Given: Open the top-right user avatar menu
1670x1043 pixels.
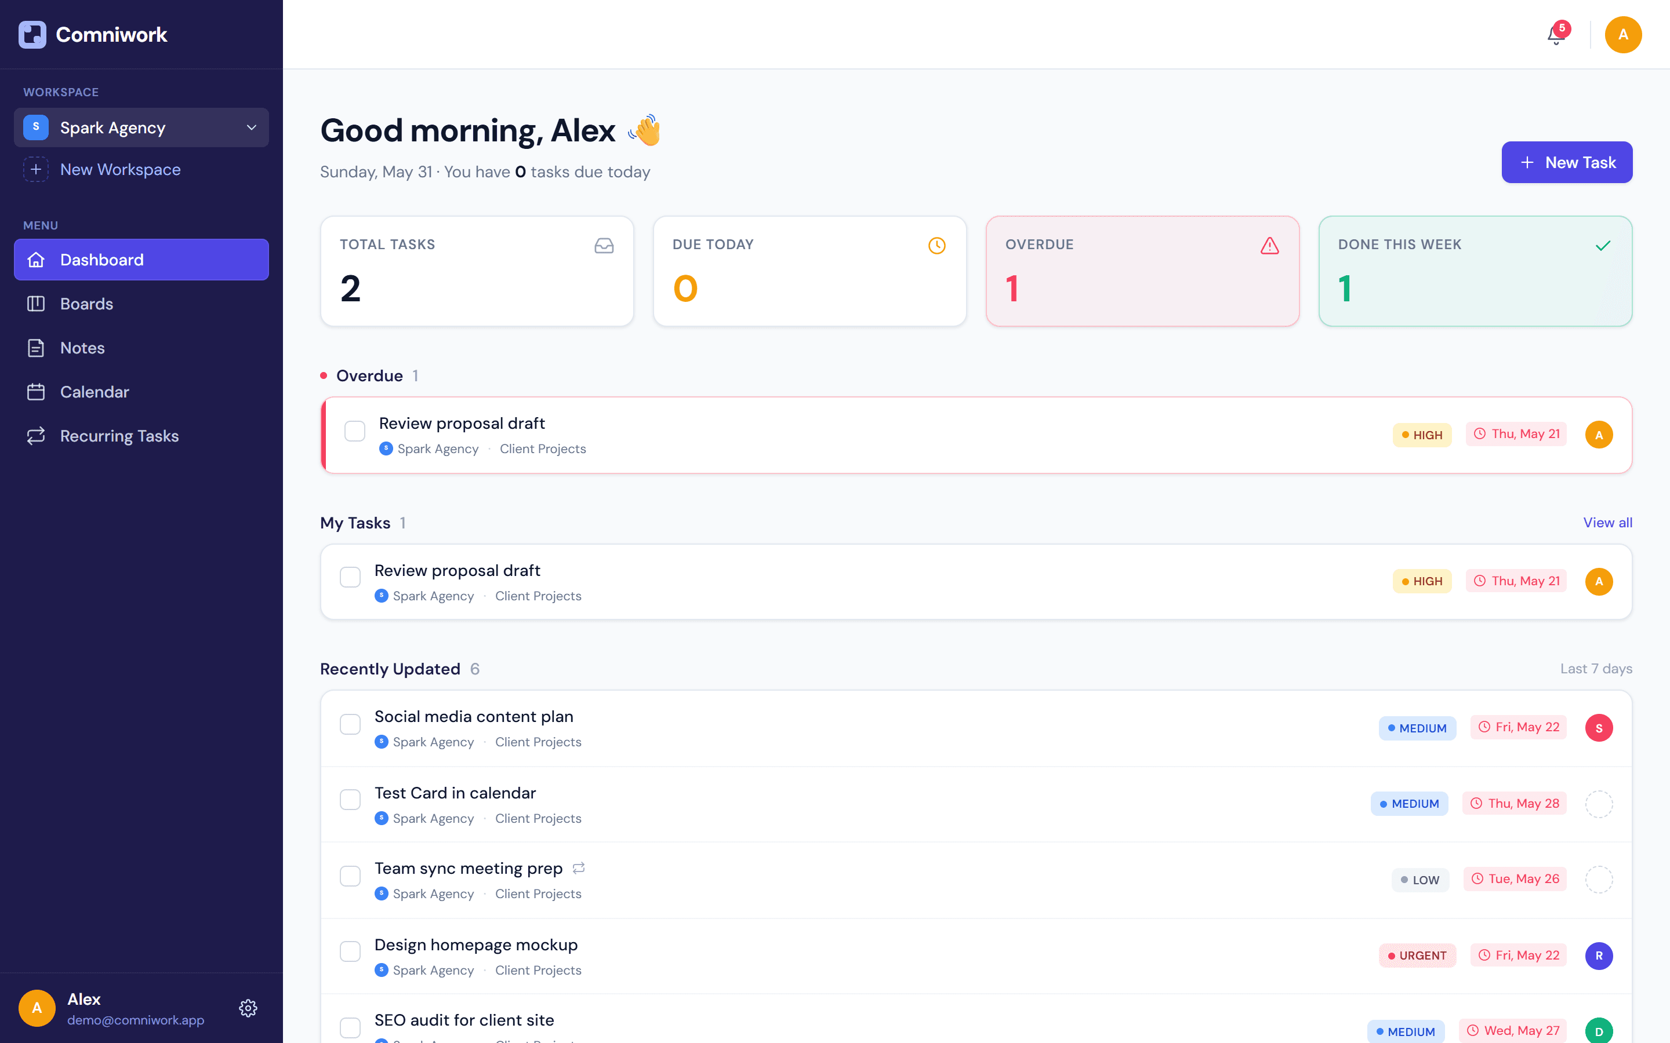Looking at the screenshot, I should pyautogui.click(x=1622, y=35).
